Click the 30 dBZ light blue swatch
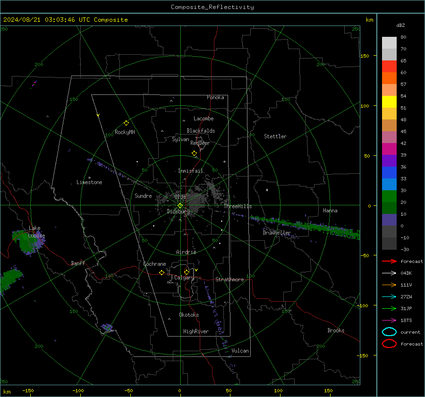Image resolution: width=425 pixels, height=397 pixels. point(389,184)
